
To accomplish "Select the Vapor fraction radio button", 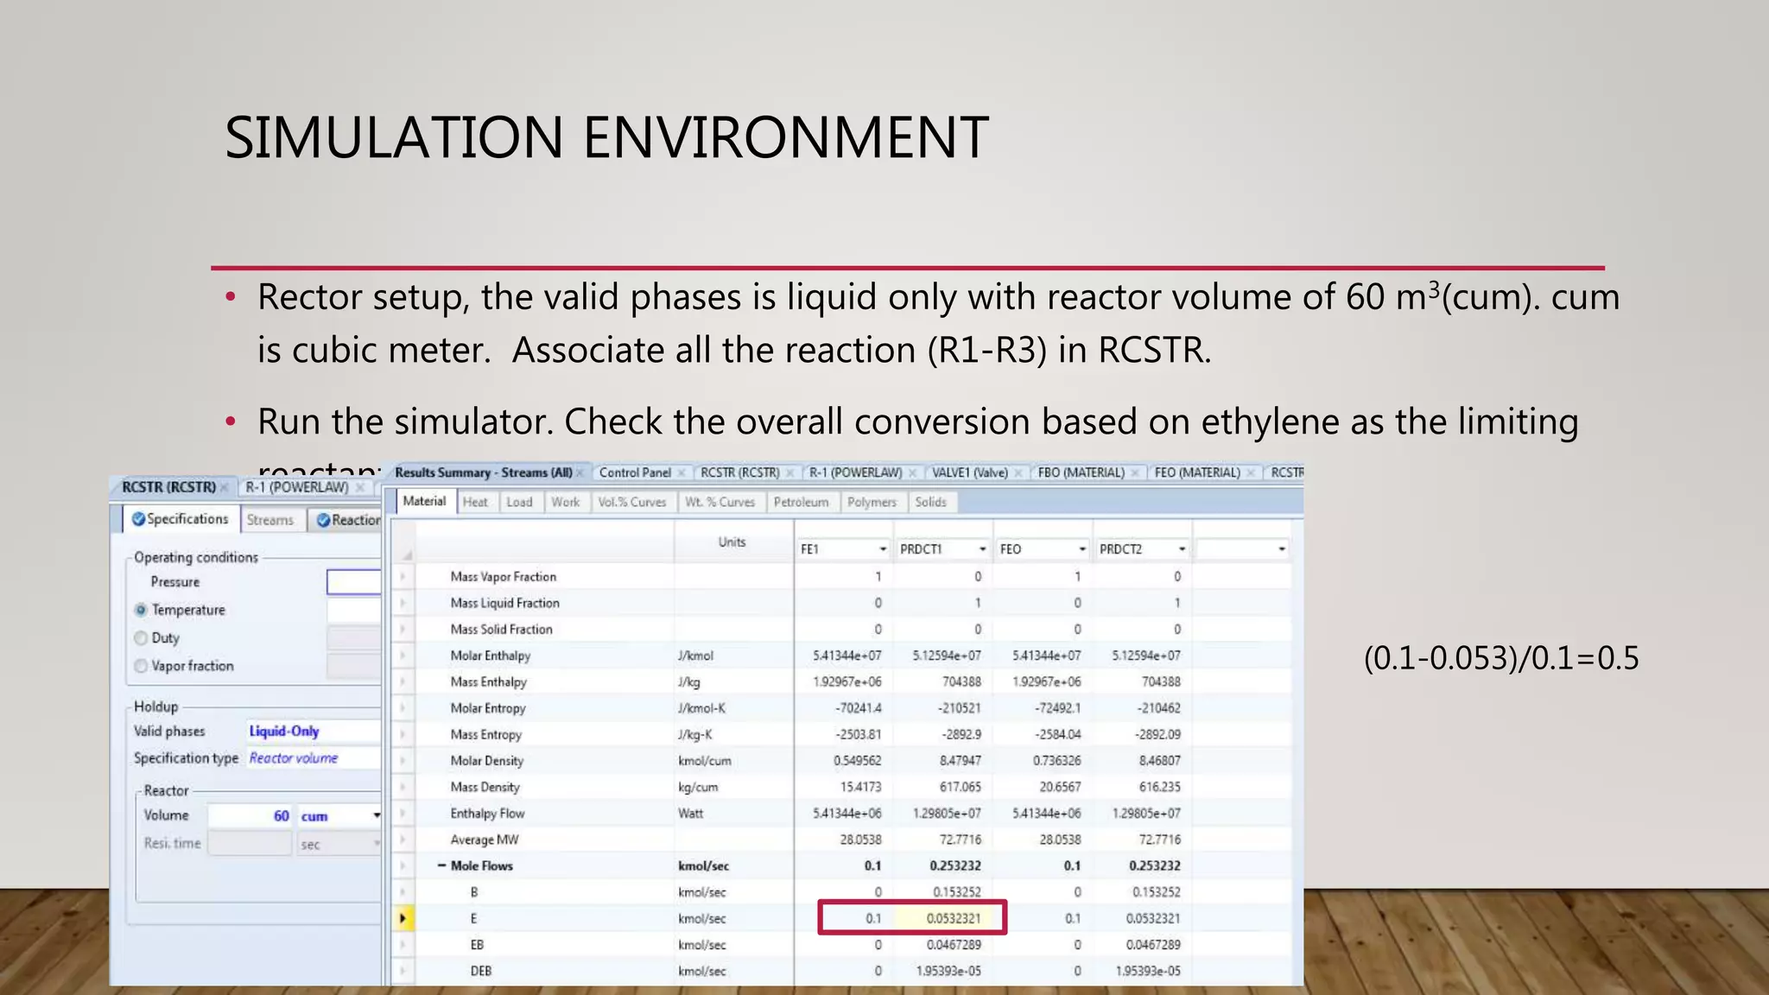I will pos(141,666).
